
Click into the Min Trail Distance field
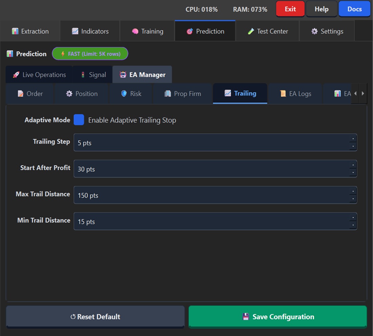coord(210,222)
